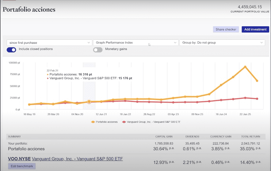
Task: Expand the Graph Performance Index dropdown
Action: click(135, 43)
